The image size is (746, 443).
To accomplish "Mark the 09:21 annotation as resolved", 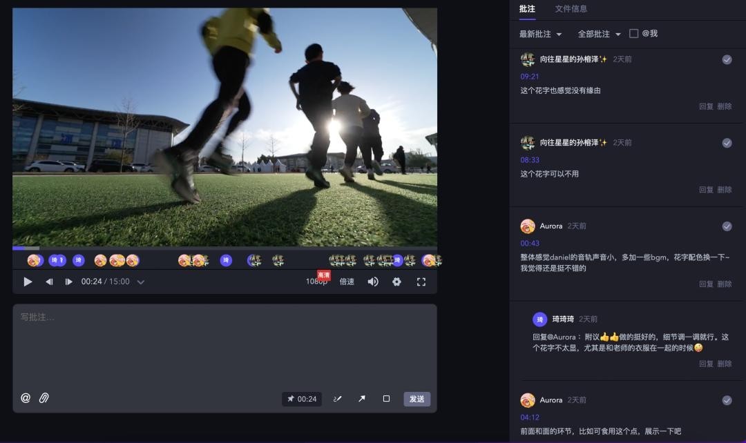I will pyautogui.click(x=727, y=60).
